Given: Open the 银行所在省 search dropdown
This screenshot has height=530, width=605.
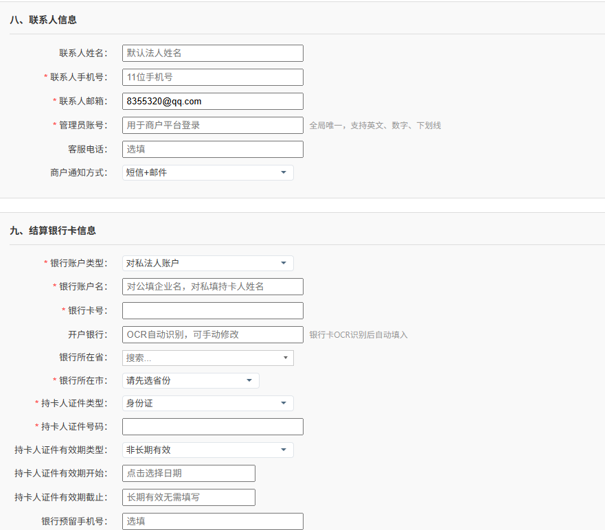Looking at the screenshot, I should 207,358.
